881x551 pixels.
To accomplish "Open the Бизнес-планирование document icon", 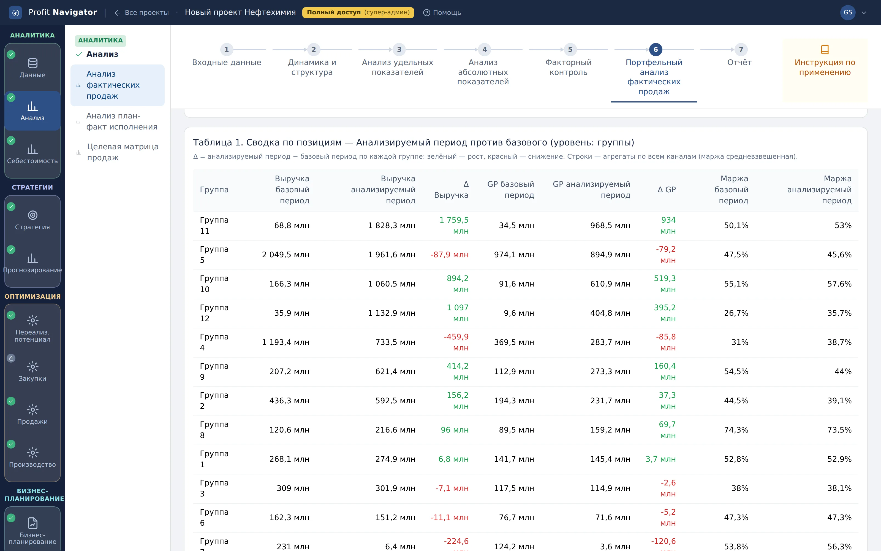I will coord(32,523).
